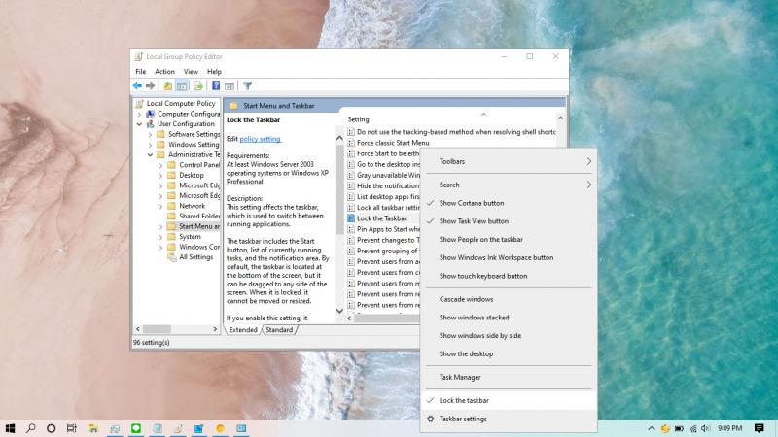
Task: Click the Local Computer Policy root icon
Action: tap(140, 103)
